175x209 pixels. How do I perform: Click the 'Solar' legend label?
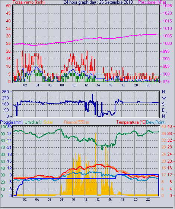(48, 122)
